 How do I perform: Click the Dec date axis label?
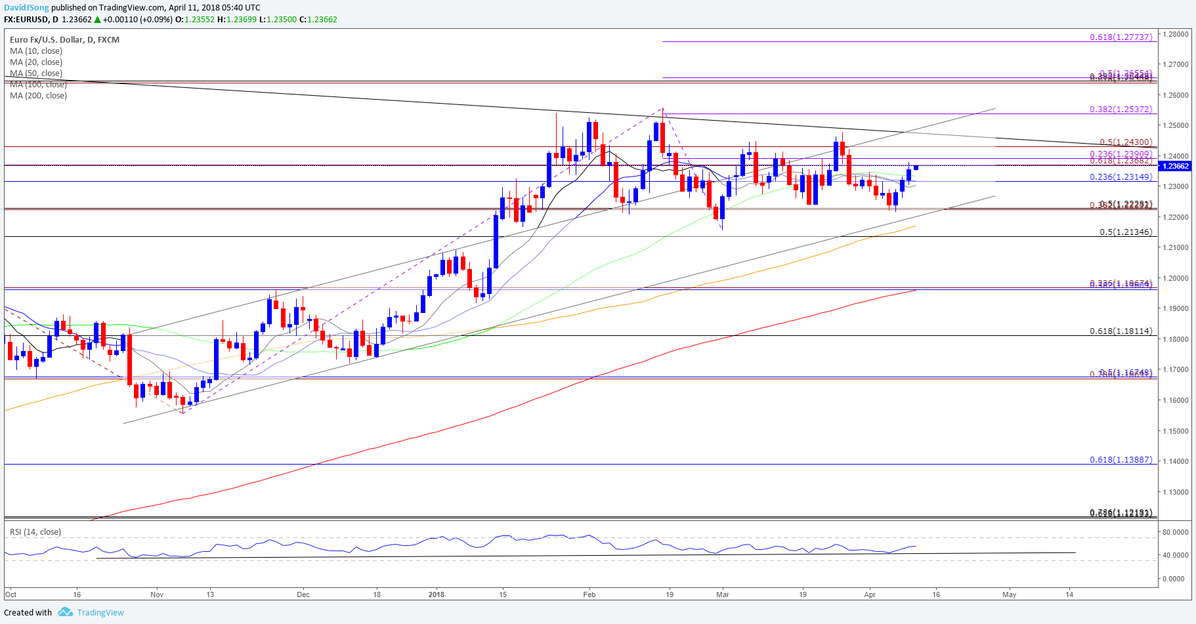point(303,594)
